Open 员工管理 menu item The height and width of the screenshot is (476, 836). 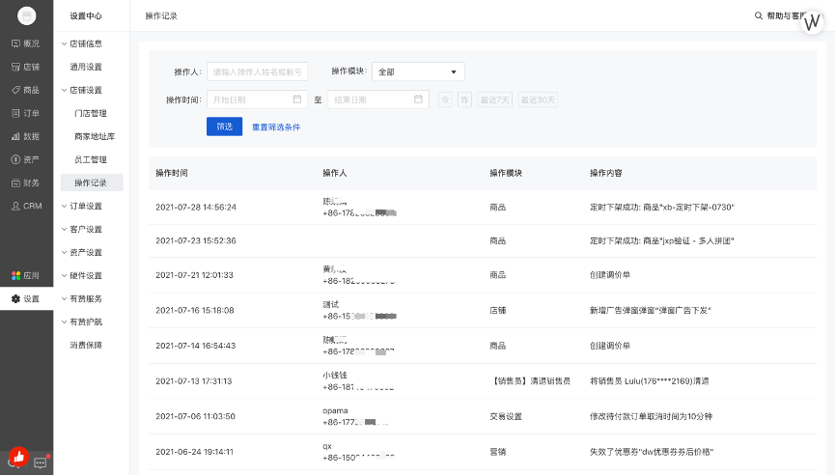(x=91, y=159)
